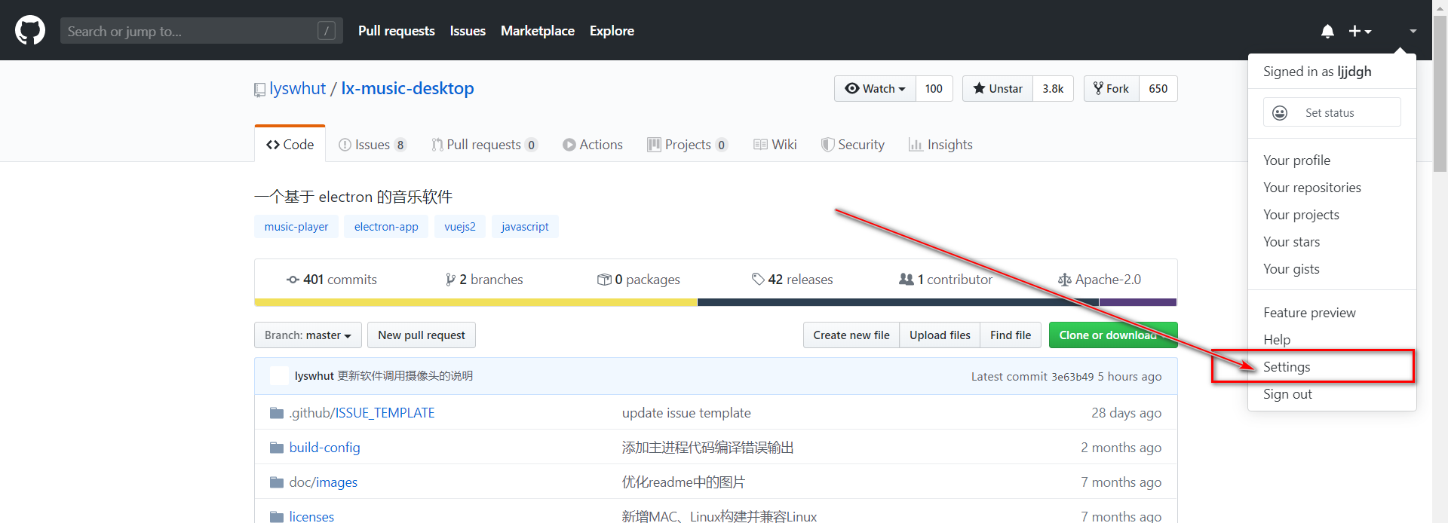Show the 100 watchers count
This screenshot has width=1448, height=523.
point(934,89)
